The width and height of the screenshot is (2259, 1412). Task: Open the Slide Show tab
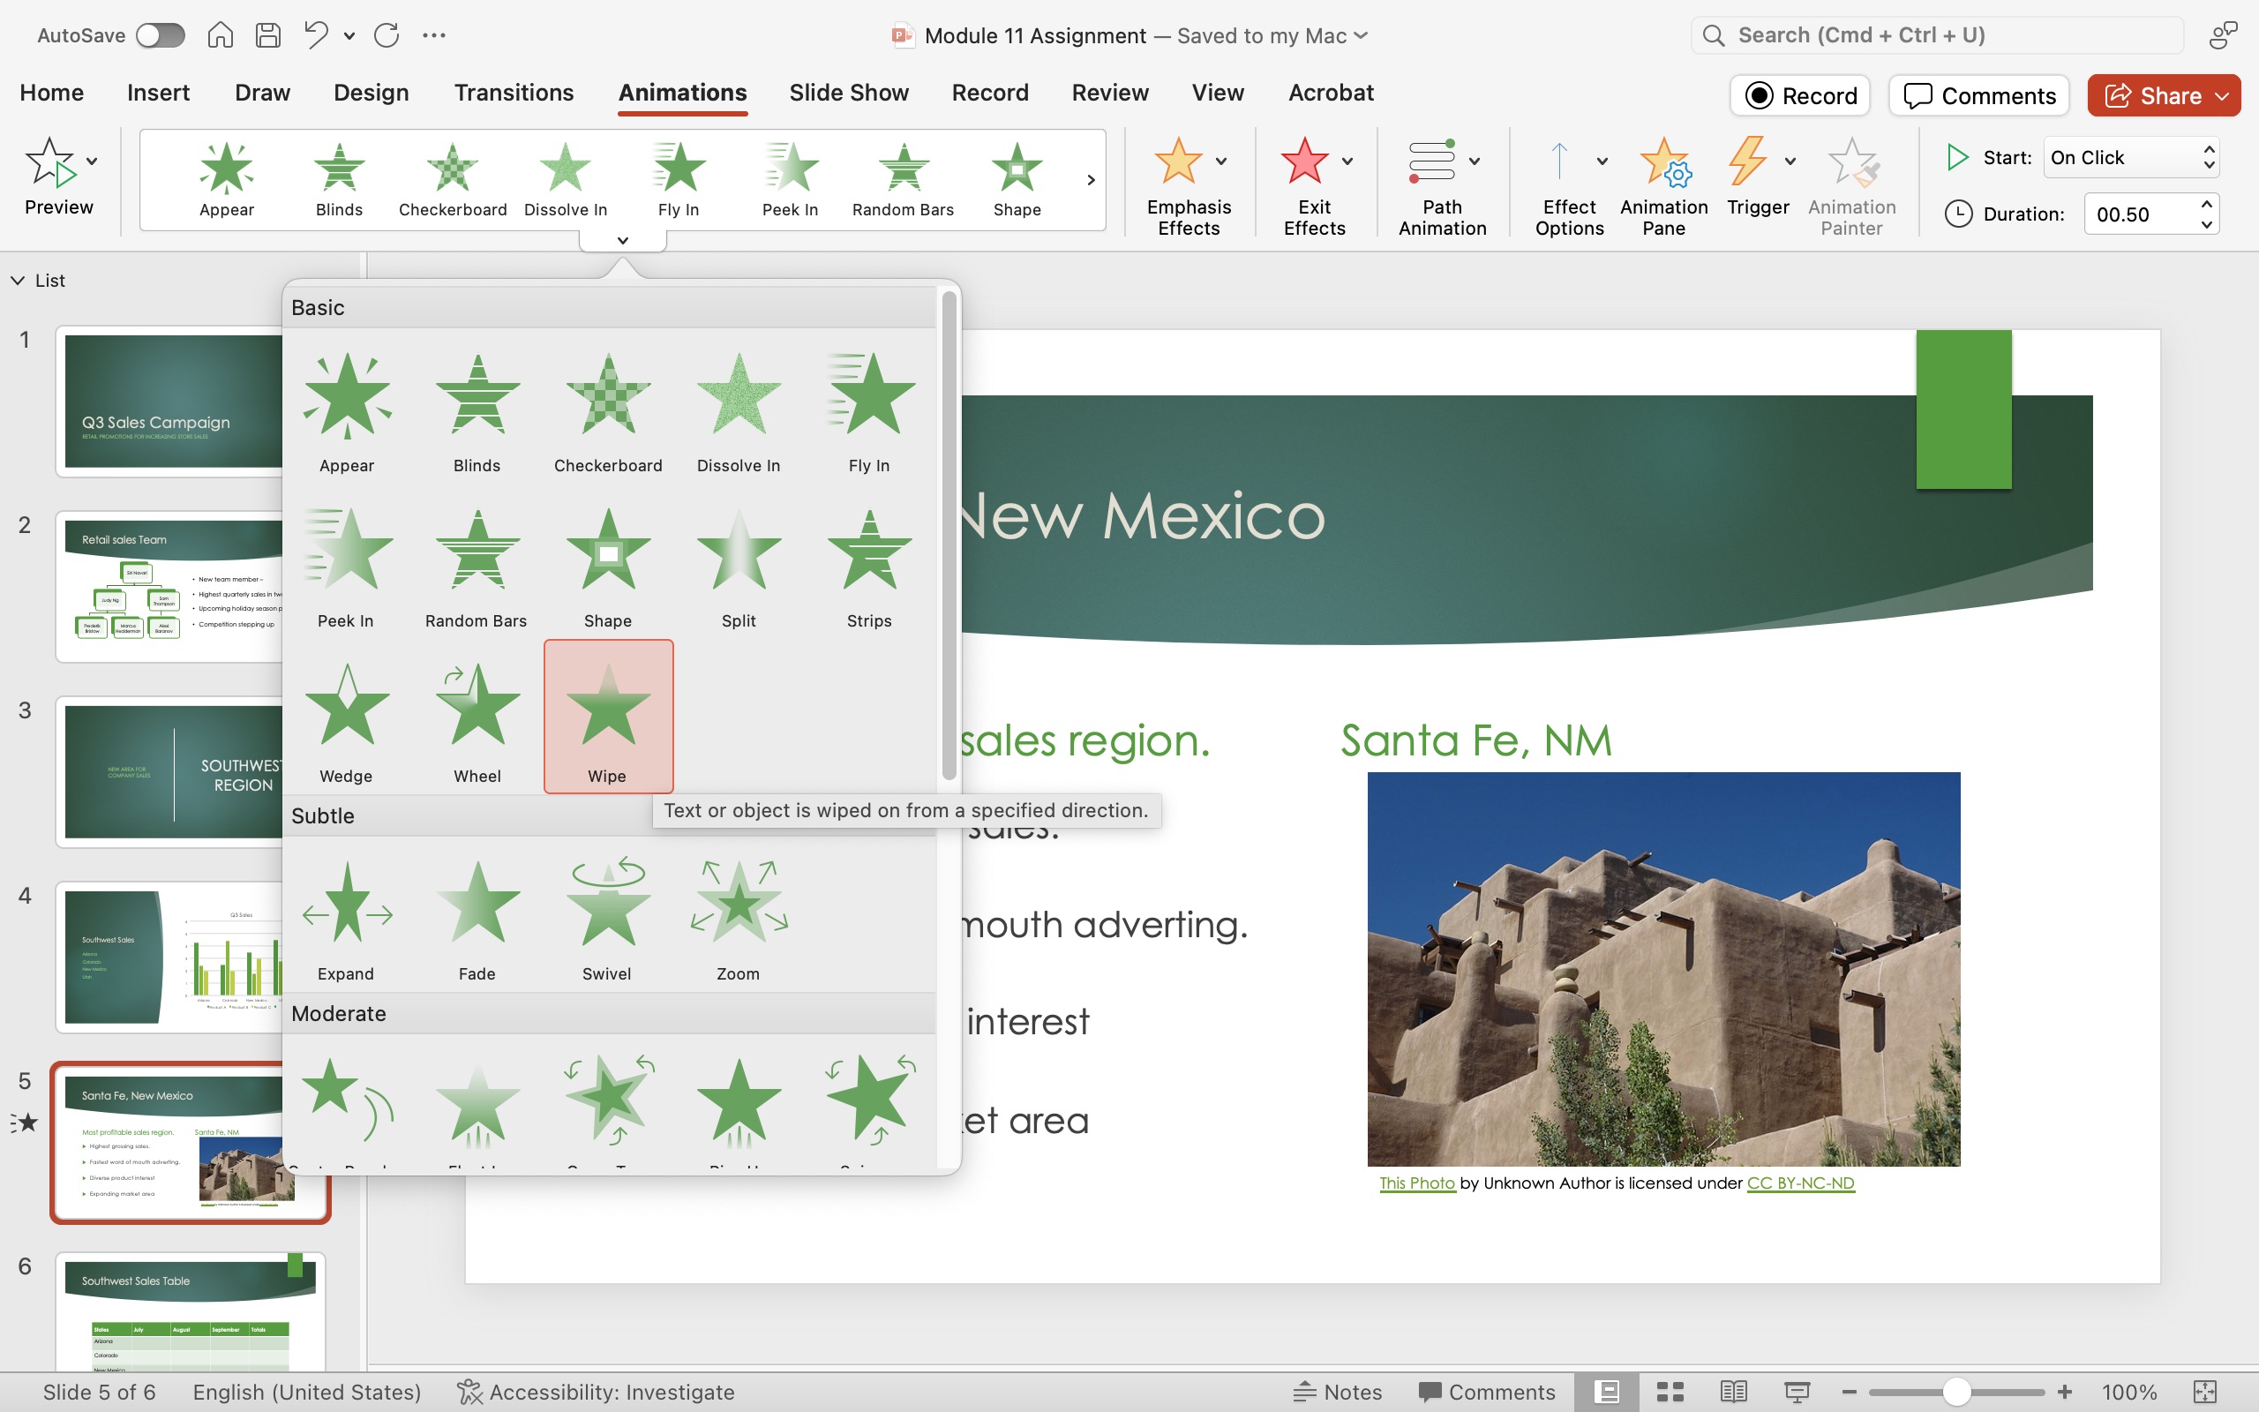(x=849, y=93)
